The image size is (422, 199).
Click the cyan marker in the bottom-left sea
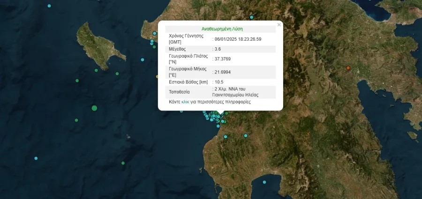(36, 158)
